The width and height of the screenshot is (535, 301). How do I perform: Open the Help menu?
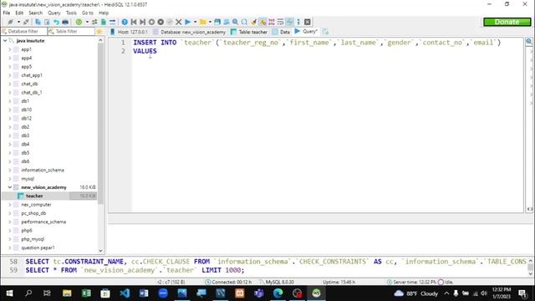(104, 13)
